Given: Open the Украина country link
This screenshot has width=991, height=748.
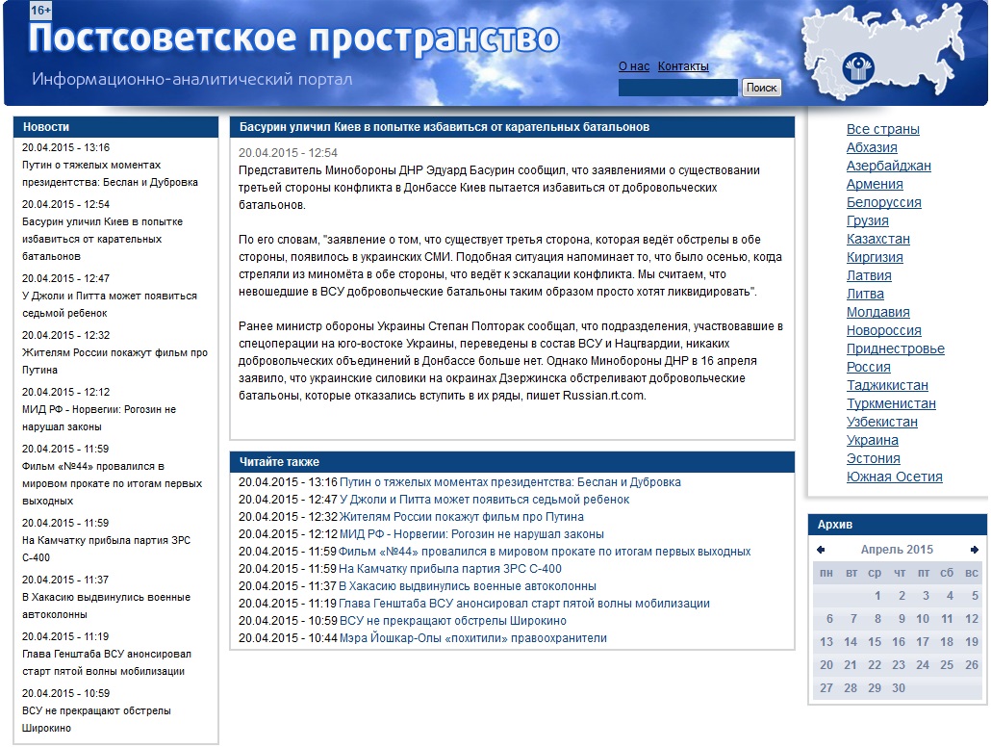Looking at the screenshot, I should (x=873, y=441).
